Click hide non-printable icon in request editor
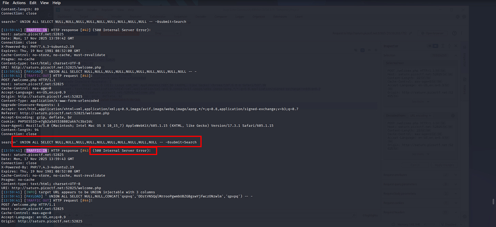This screenshot has height=227, width=496. coord(356,50)
